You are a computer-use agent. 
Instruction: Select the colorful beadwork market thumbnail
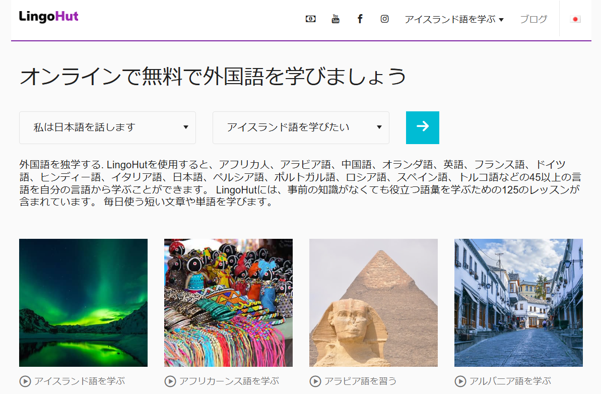point(228,303)
